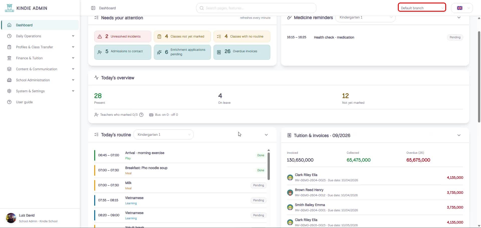Open the Default branch selector
Viewport: 481px width, 228px height.
click(422, 8)
